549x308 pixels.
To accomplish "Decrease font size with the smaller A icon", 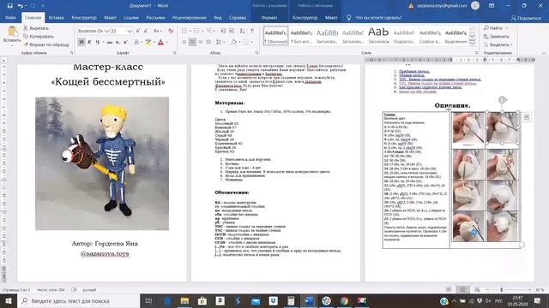I will coord(146,31).
